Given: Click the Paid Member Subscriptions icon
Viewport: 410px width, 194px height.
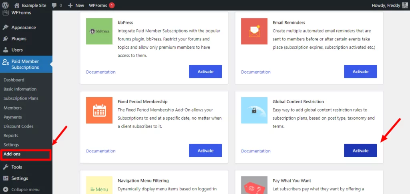Looking at the screenshot, I should pyautogui.click(x=6, y=62).
